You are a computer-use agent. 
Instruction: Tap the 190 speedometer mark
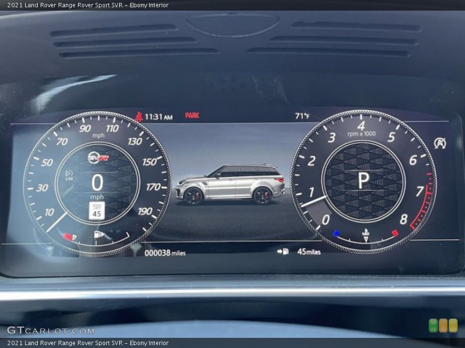pos(145,211)
